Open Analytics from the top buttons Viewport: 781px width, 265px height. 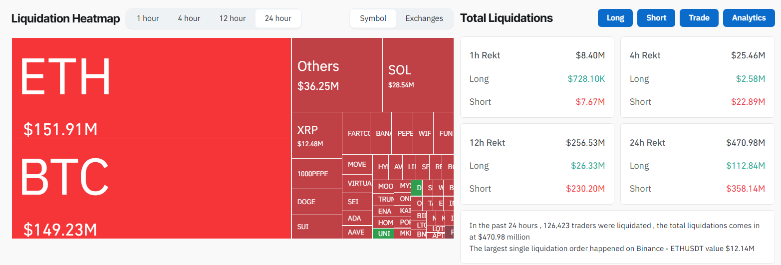(x=749, y=18)
